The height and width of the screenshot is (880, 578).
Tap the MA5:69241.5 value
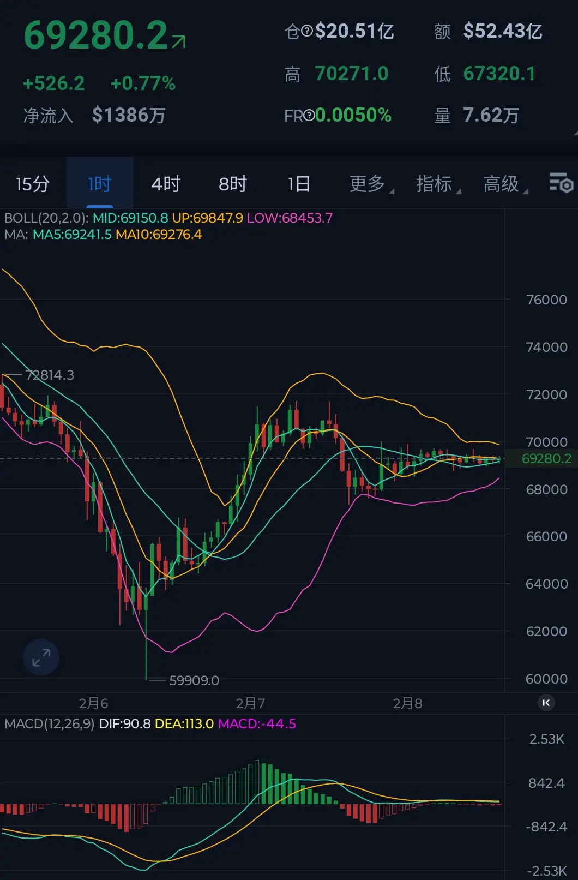[x=72, y=235]
